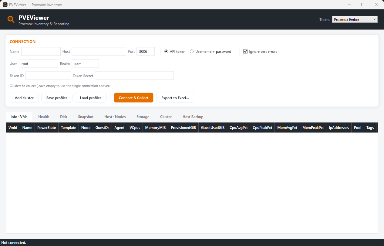Click the Node column header
The width and height of the screenshot is (384, 246).
click(86, 127)
